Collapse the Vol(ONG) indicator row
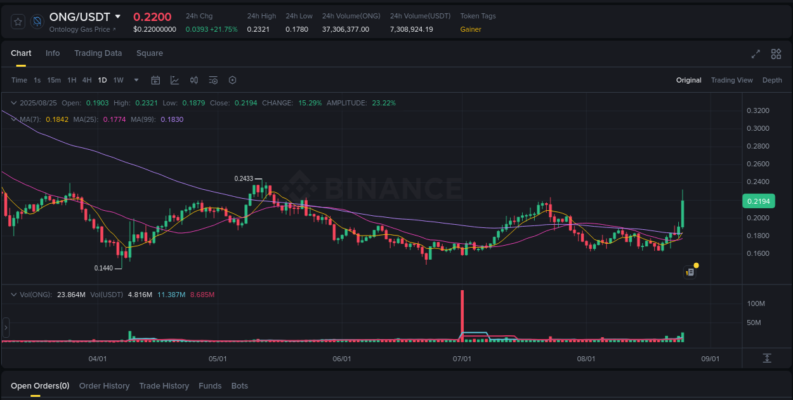Image resolution: width=793 pixels, height=400 pixels. point(13,294)
